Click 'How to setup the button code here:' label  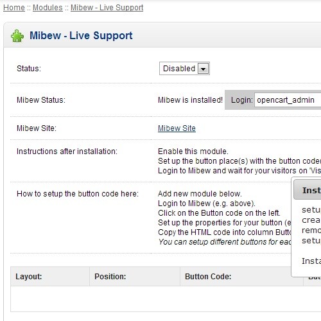tap(78, 194)
